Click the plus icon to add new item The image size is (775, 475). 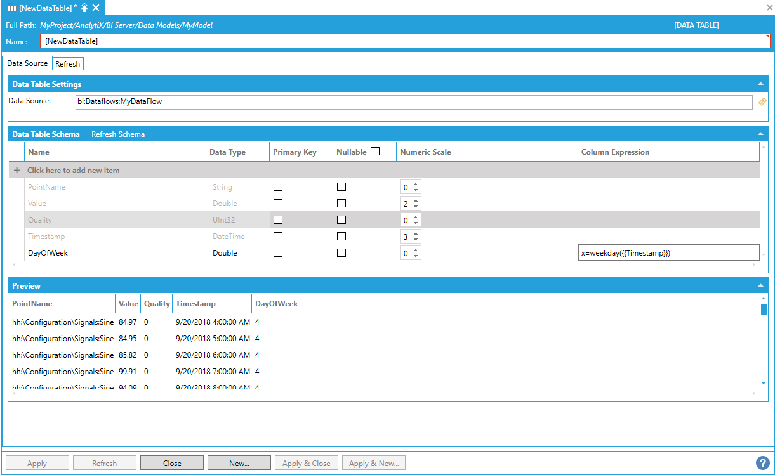17,171
